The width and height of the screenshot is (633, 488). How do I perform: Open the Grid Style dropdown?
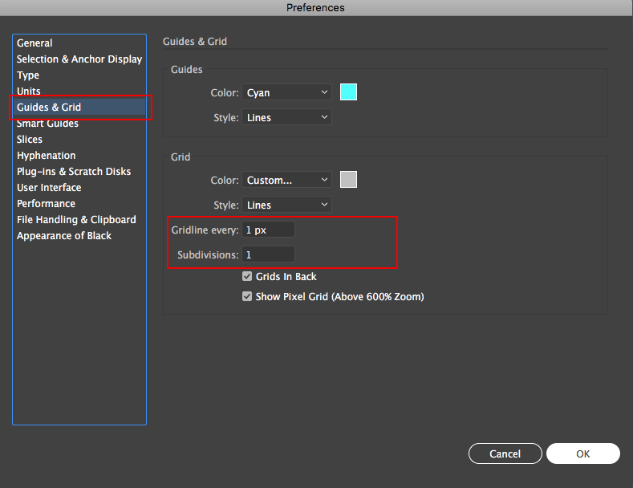[x=286, y=205]
